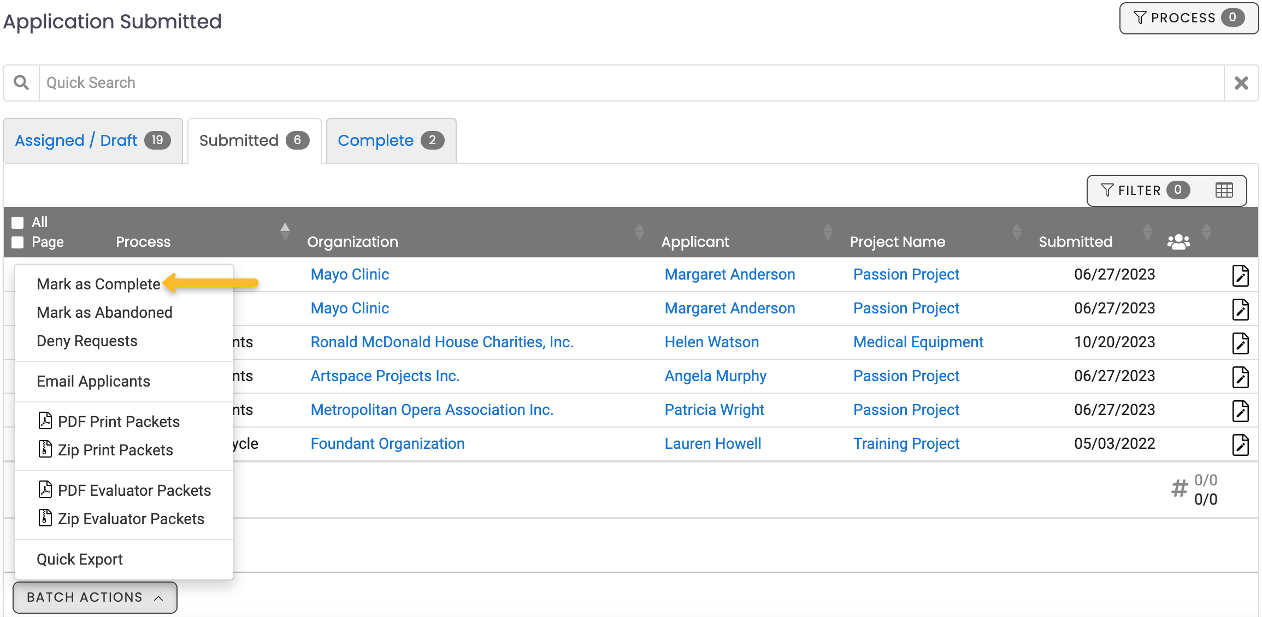Check the Page checkbox in table header
1262x617 pixels.
pos(18,242)
